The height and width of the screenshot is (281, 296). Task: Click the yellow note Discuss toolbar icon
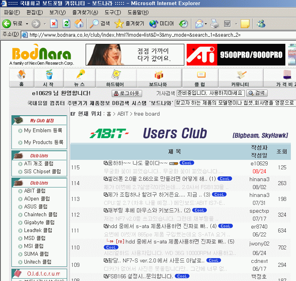click(x=245, y=24)
